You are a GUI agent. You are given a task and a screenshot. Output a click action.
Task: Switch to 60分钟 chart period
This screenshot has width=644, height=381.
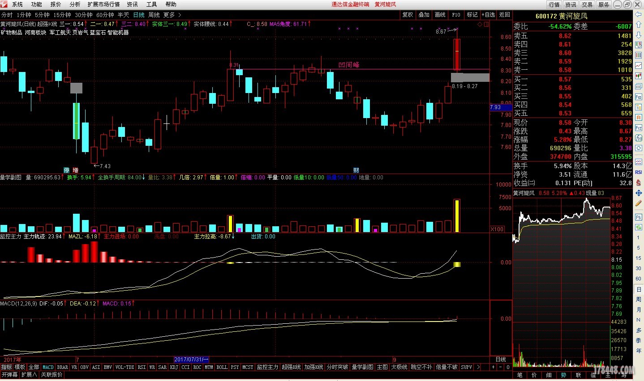pyautogui.click(x=105, y=15)
